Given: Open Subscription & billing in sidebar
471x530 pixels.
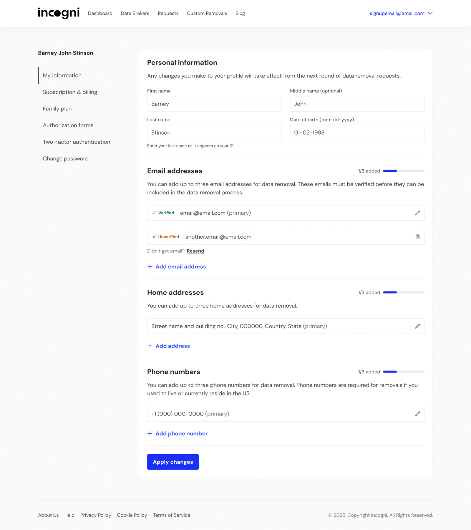Looking at the screenshot, I should (70, 92).
